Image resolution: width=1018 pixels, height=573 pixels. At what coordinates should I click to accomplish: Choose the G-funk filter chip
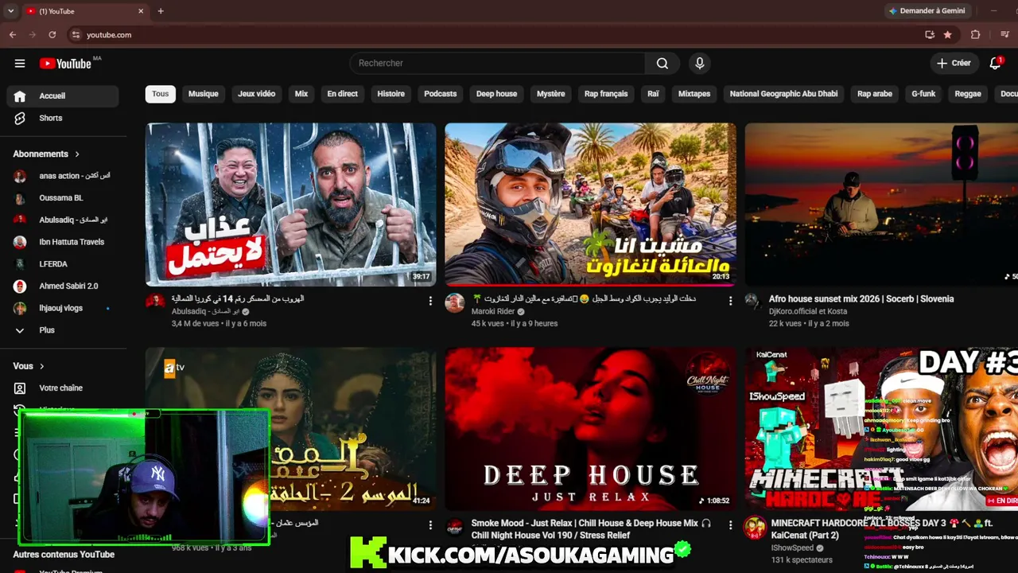pos(923,94)
